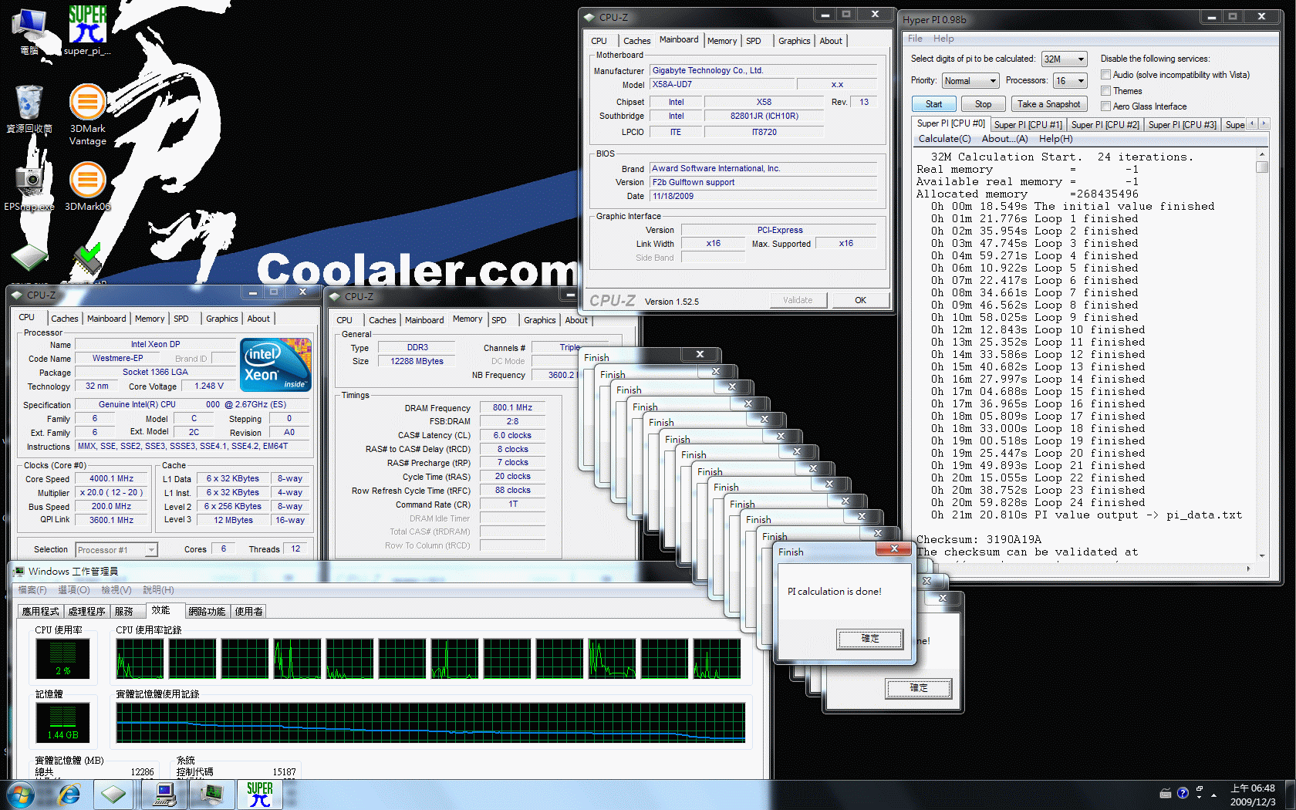Open About...(A) menu in Super PI
Viewport: 1296px width, 810px height.
(1004, 139)
